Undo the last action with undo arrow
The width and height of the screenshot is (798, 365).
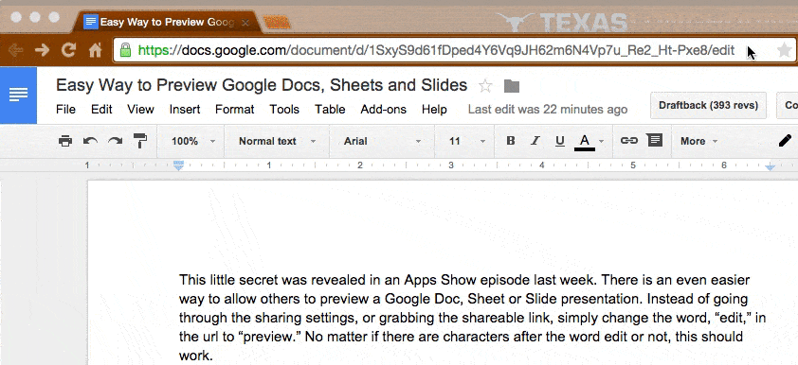pyautogui.click(x=90, y=141)
